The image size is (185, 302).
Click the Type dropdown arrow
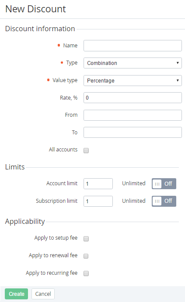coord(178,63)
